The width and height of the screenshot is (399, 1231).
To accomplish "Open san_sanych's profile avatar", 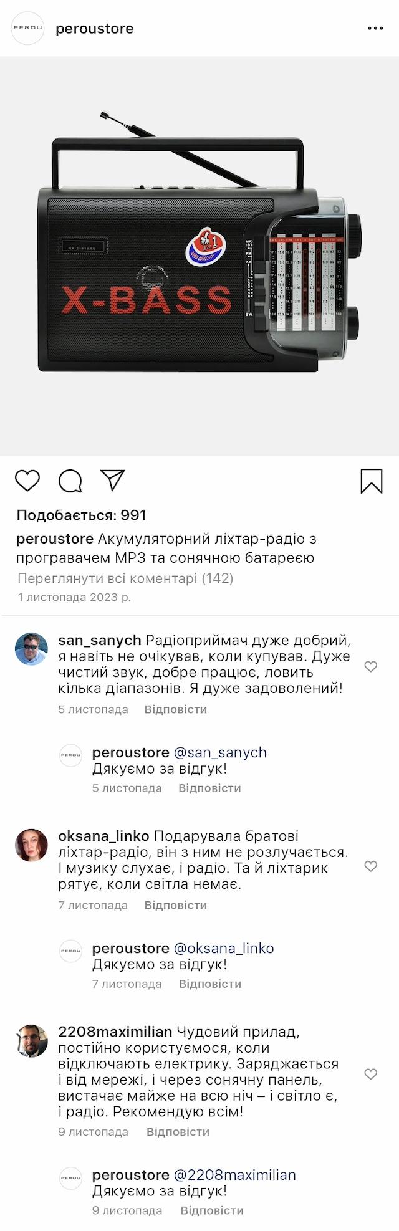I will coord(31,649).
